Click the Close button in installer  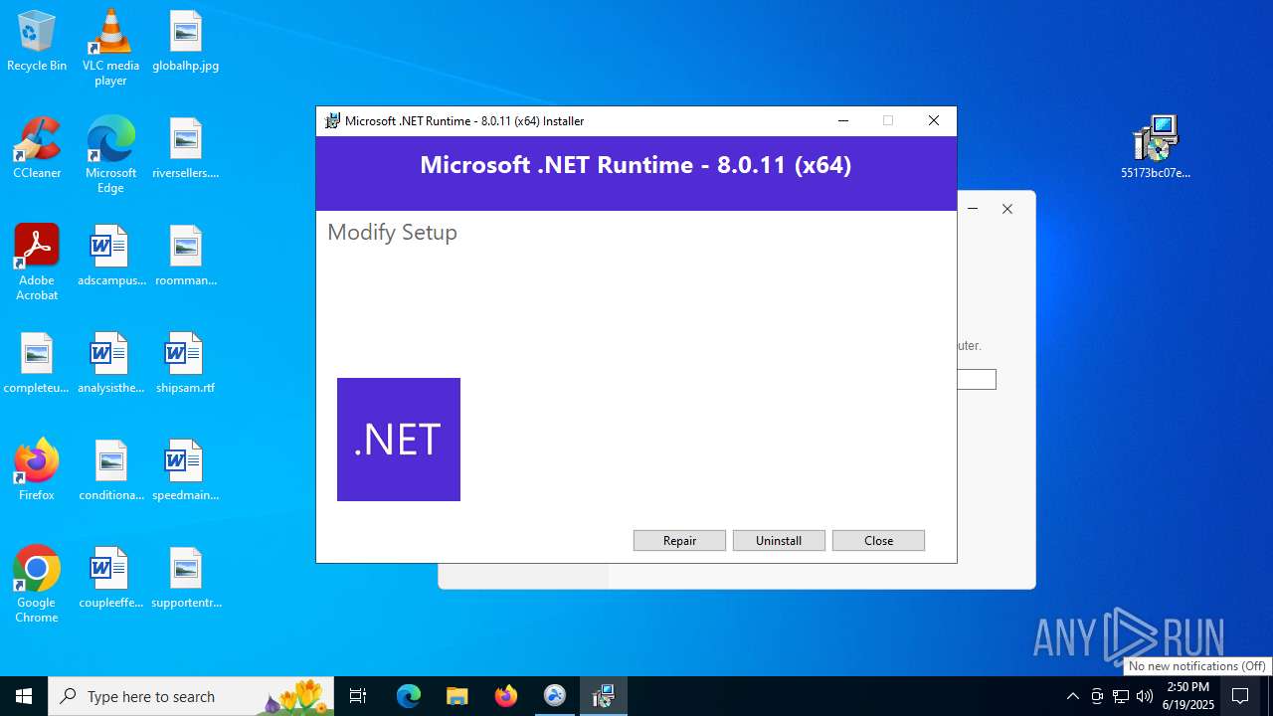878,540
